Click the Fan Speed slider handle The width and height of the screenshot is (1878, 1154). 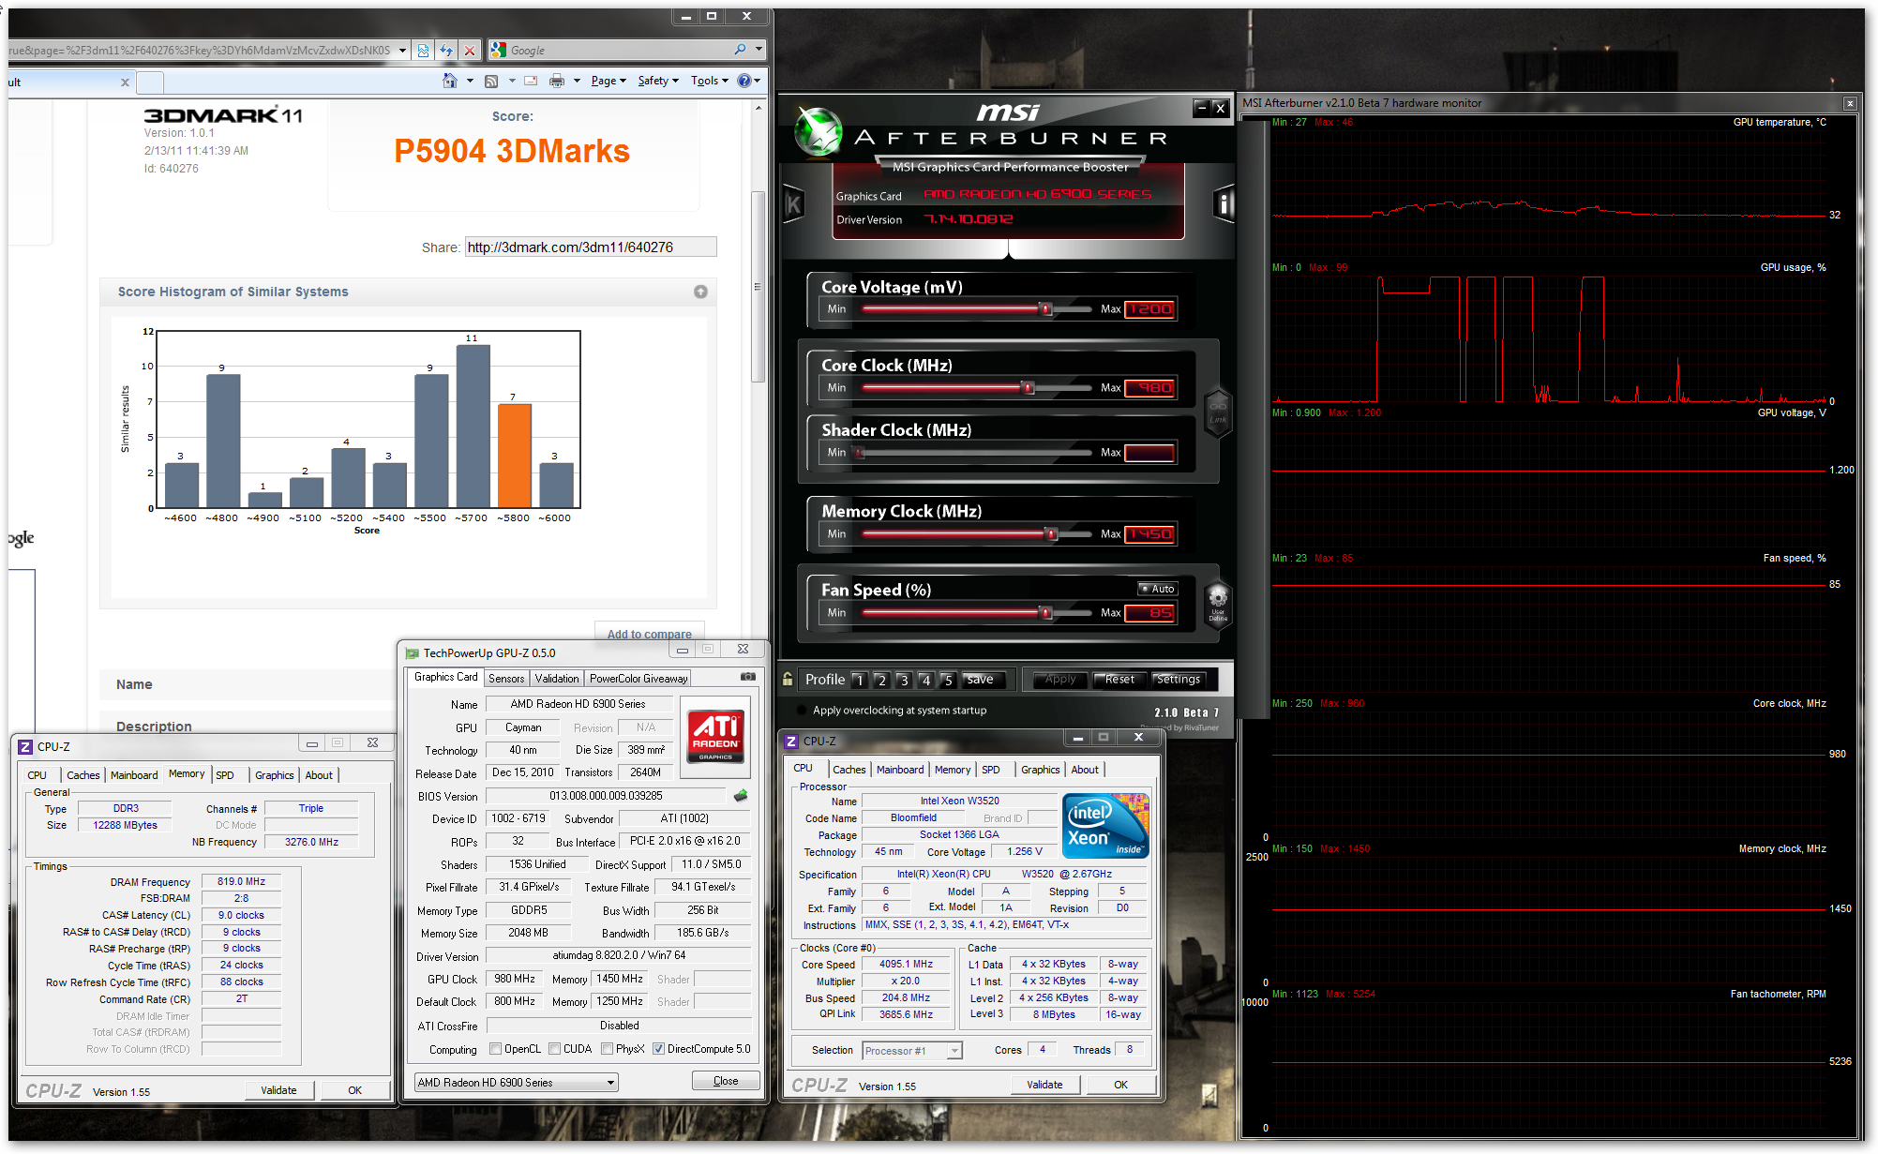(x=1046, y=613)
